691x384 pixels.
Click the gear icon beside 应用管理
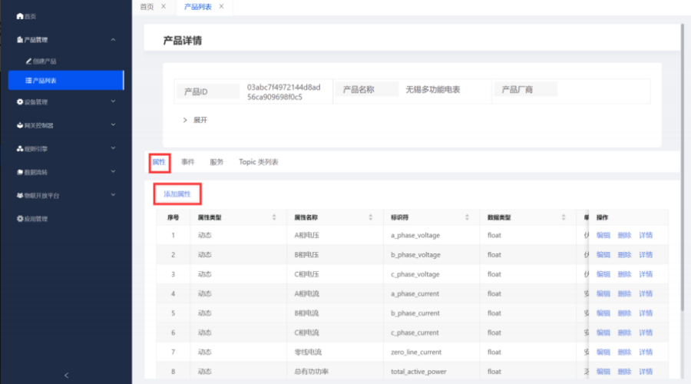click(x=20, y=219)
